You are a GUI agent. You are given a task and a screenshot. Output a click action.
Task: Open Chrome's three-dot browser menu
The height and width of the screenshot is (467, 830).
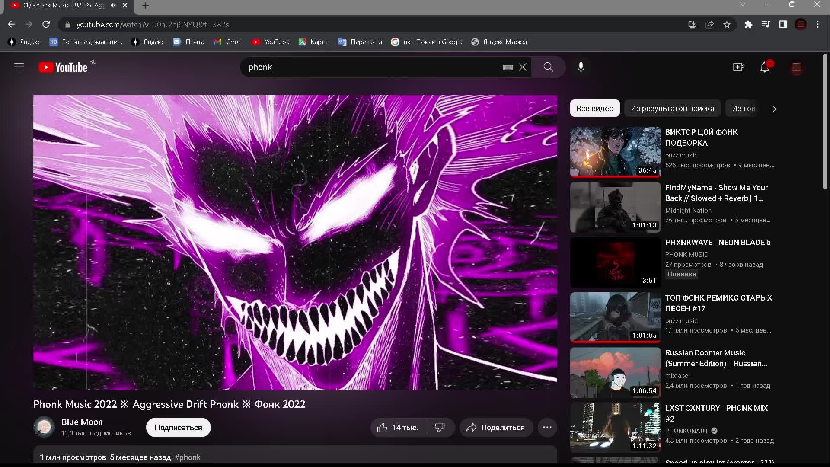(817, 25)
